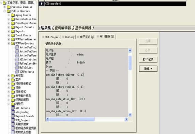Click the disabled 应用 button
The height and width of the screenshot is (134, 195).
148,41
